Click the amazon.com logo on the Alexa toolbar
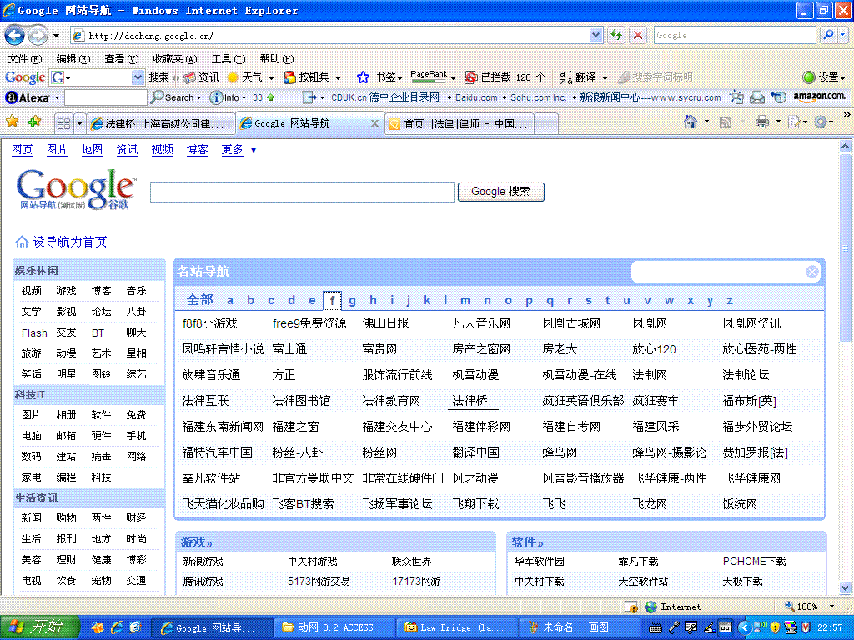The width and height of the screenshot is (854, 640). [819, 97]
